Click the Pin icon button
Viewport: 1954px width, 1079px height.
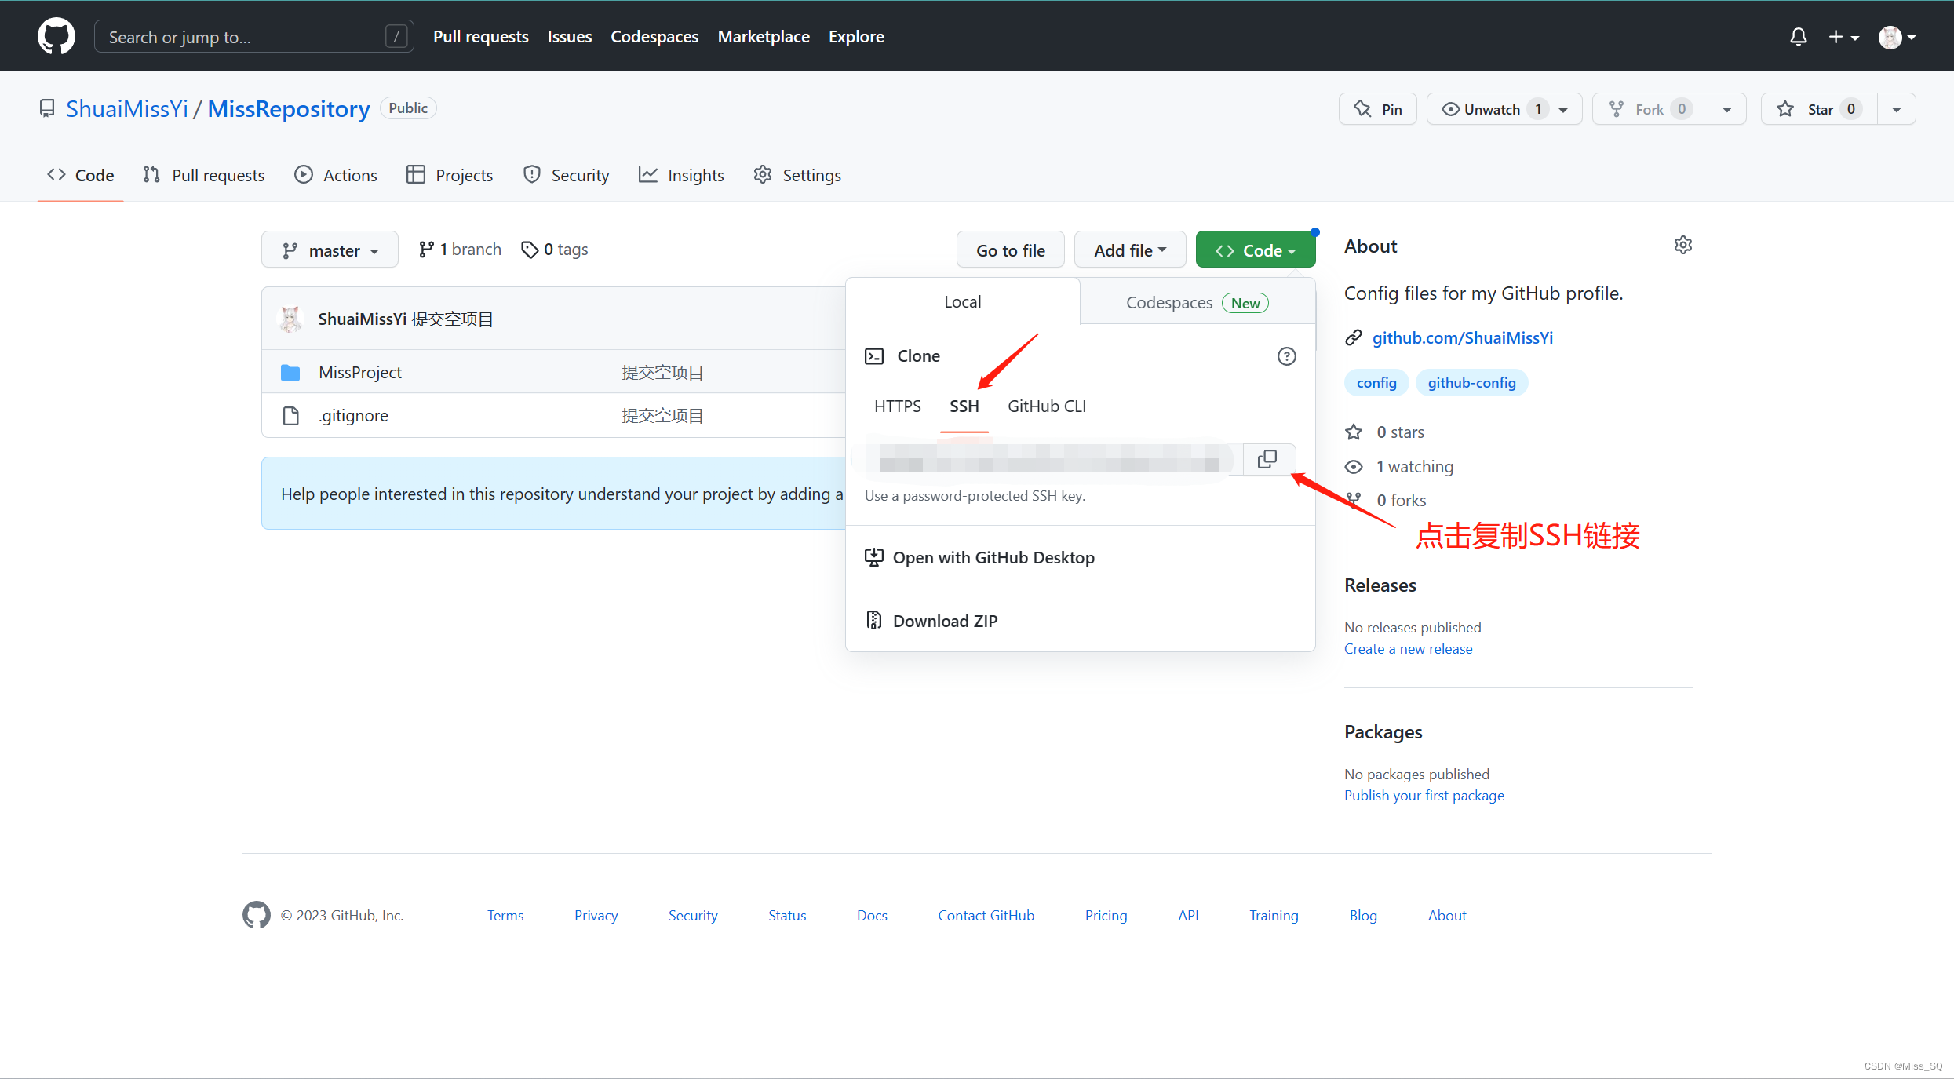1377,108
